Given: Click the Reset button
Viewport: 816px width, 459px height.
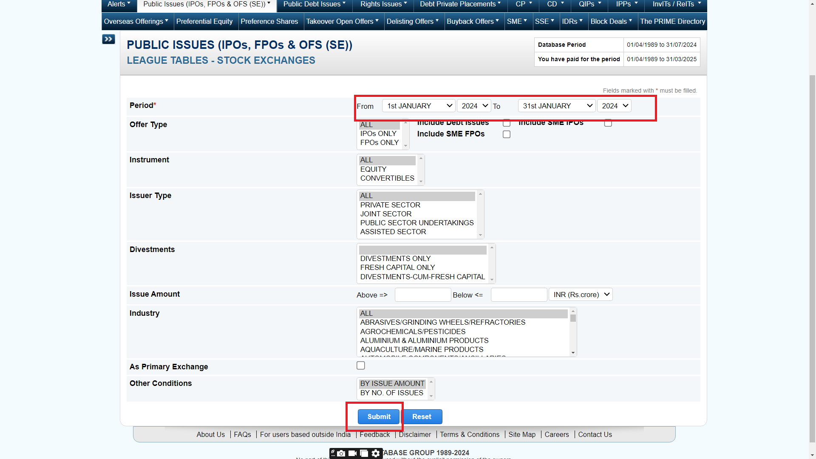Looking at the screenshot, I should [x=422, y=416].
